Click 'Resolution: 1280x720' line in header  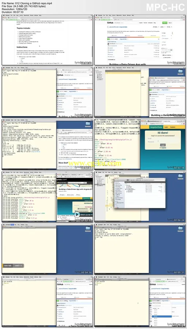(x=14, y=10)
